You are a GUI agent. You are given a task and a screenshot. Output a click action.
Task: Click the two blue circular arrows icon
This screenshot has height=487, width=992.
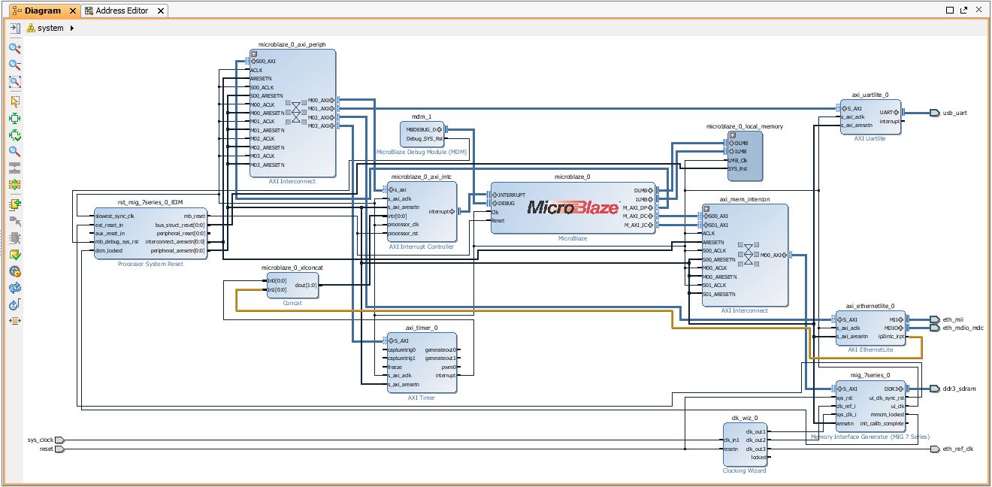pyautogui.click(x=14, y=288)
